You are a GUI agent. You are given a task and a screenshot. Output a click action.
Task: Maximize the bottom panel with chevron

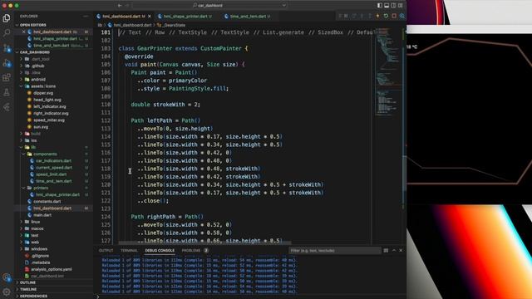pos(394,251)
